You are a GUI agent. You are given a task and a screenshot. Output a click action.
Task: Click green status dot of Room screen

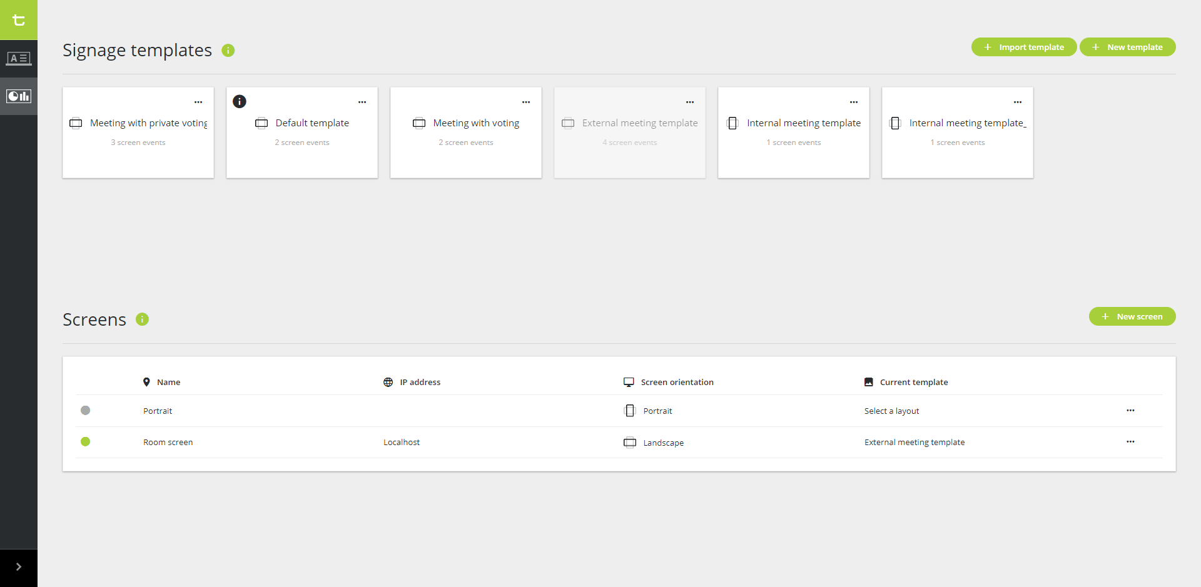pos(86,442)
